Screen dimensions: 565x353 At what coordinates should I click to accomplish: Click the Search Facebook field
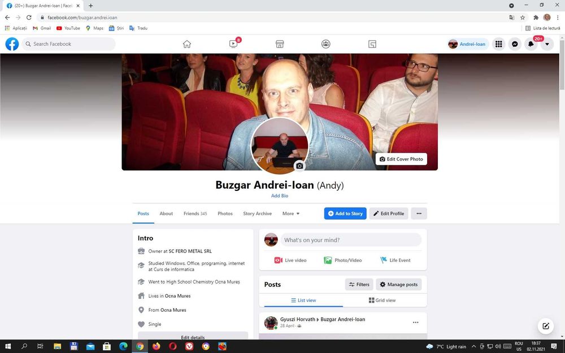tap(68, 44)
